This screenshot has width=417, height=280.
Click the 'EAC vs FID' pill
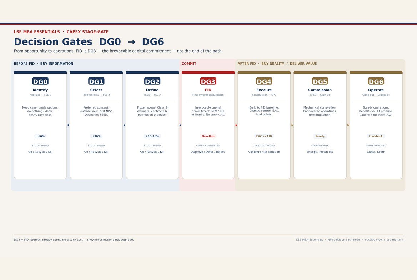(x=264, y=136)
